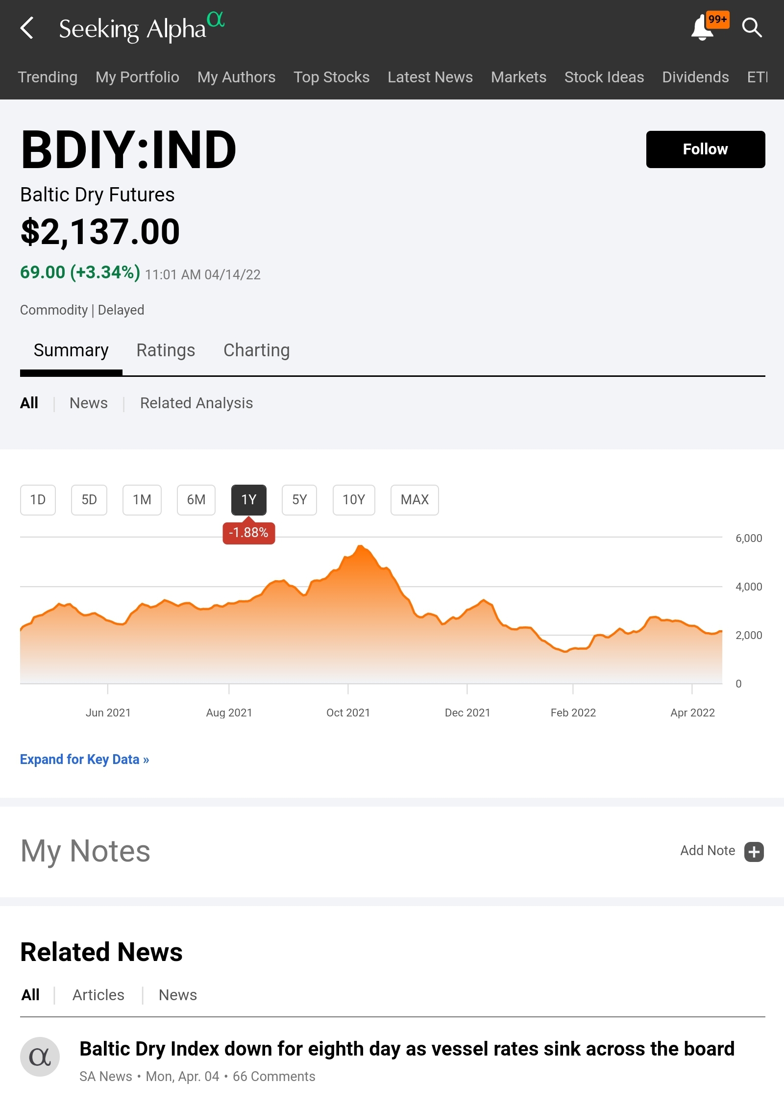This screenshot has height=1108, width=784.
Task: Open Latest News navigation item
Action: tap(430, 77)
